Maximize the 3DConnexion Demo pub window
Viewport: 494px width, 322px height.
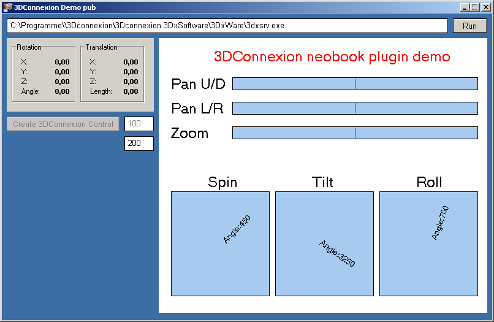click(x=475, y=7)
